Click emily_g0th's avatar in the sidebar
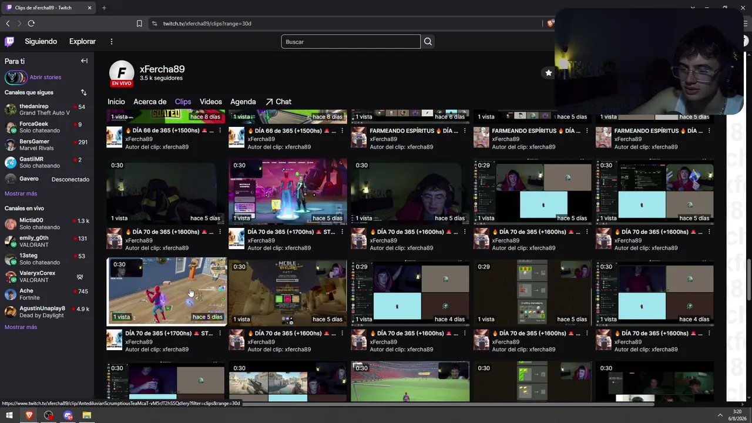The image size is (752, 423). 11,241
